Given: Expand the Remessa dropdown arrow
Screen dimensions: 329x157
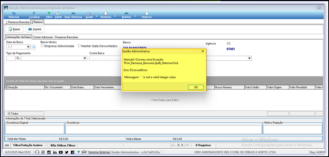Looking at the screenshot, I should pos(115,16).
